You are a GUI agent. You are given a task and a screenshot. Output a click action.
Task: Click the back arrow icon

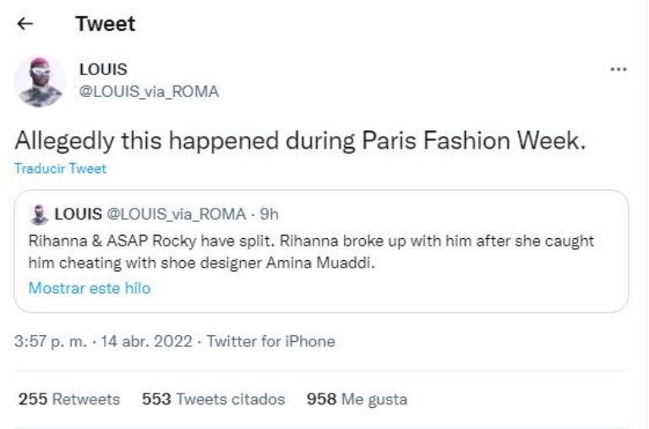[25, 24]
